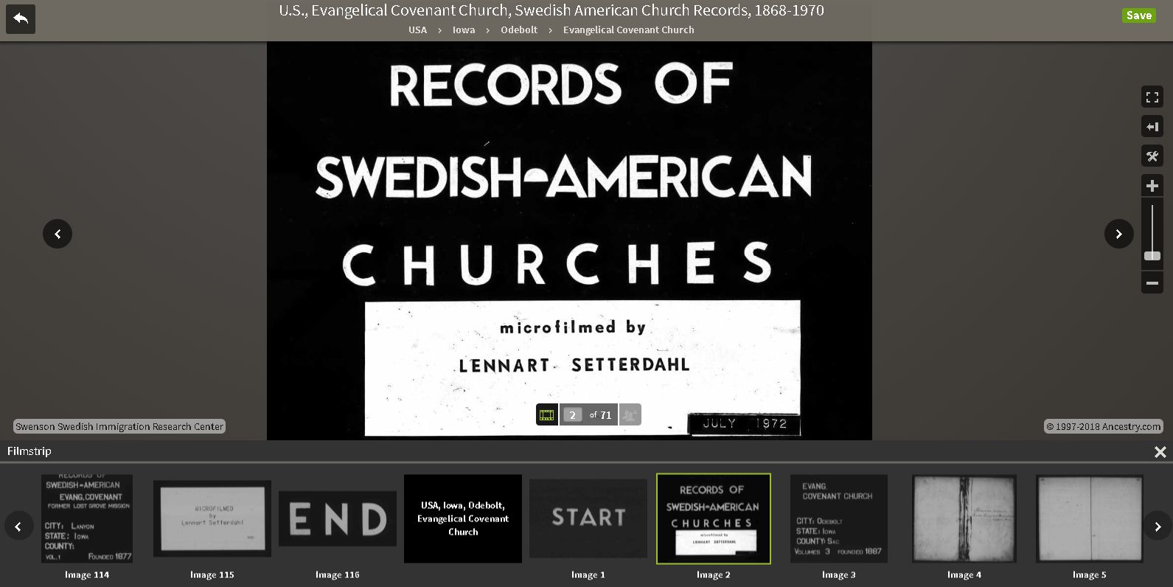Select Image 116 END thumbnail

338,518
